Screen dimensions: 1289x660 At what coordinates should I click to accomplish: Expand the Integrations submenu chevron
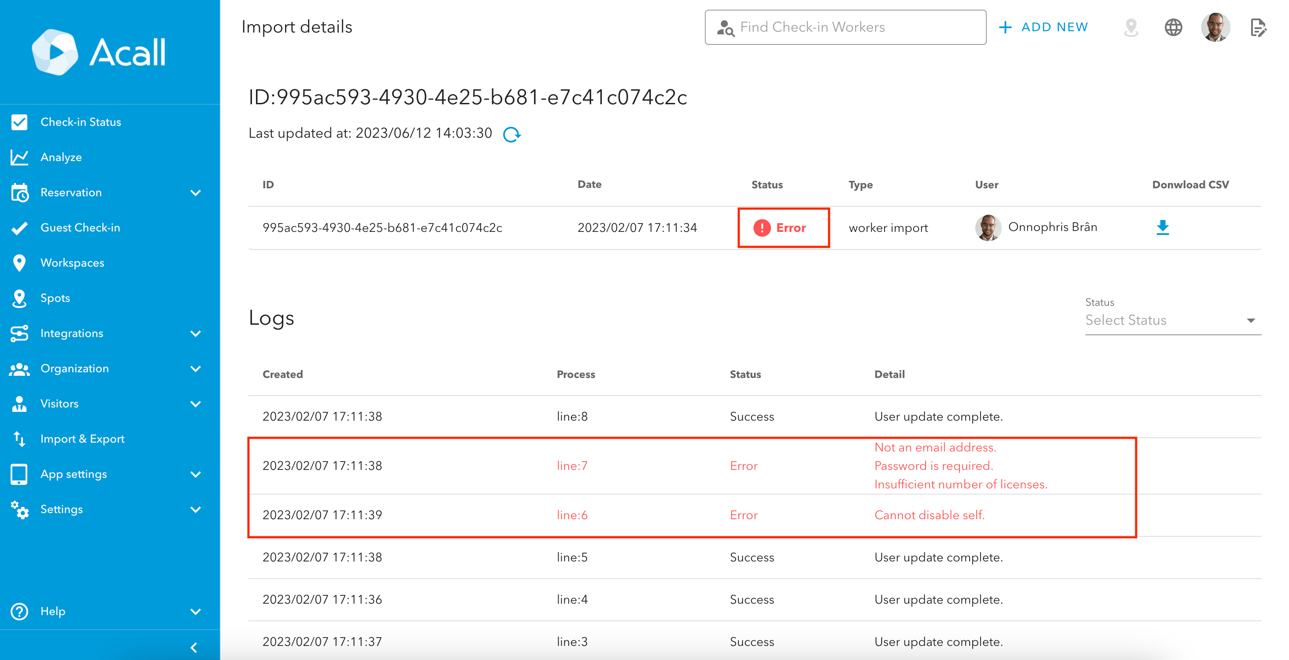click(x=196, y=334)
